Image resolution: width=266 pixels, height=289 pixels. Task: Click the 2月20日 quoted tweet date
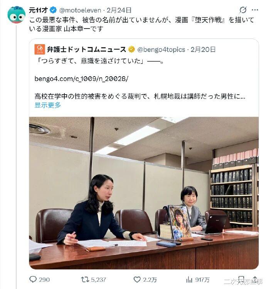click(203, 49)
